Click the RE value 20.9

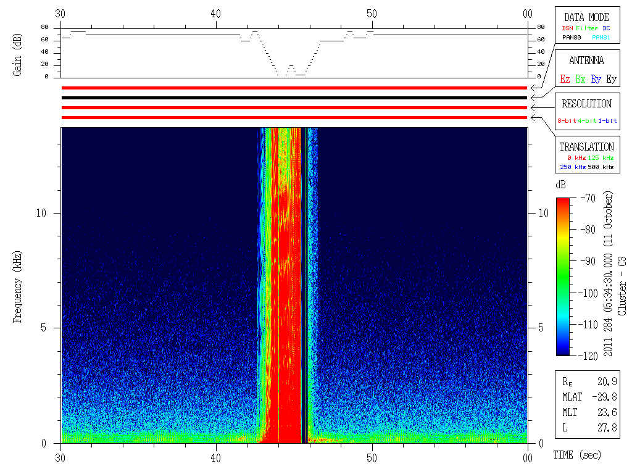(607, 381)
